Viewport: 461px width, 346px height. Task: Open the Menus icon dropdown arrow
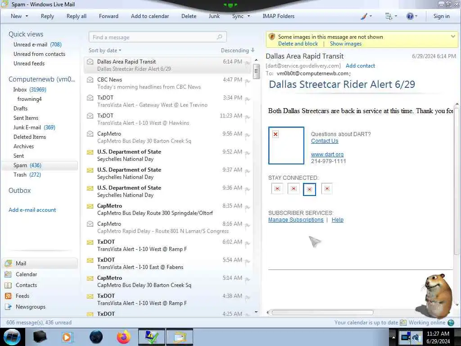pos(396,17)
